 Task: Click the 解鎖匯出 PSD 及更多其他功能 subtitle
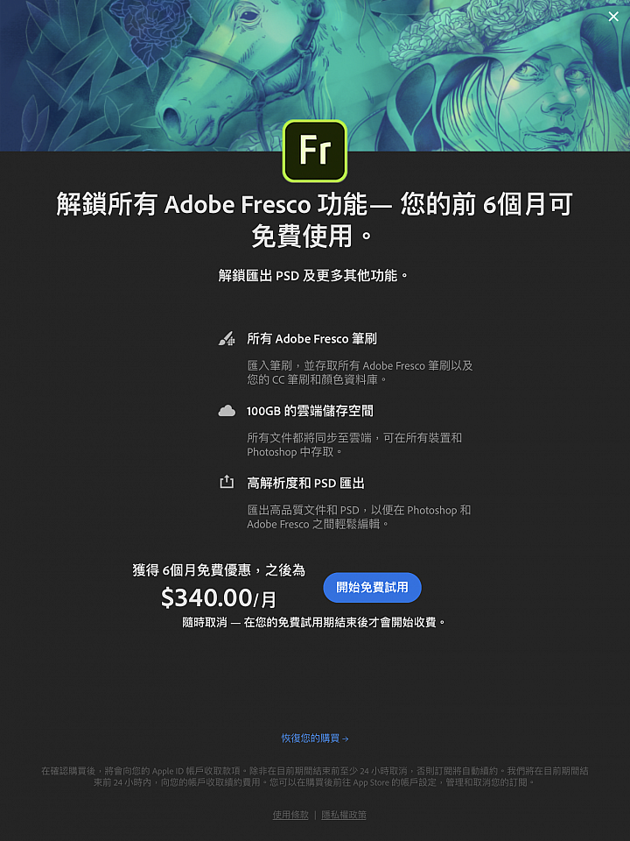pos(313,276)
